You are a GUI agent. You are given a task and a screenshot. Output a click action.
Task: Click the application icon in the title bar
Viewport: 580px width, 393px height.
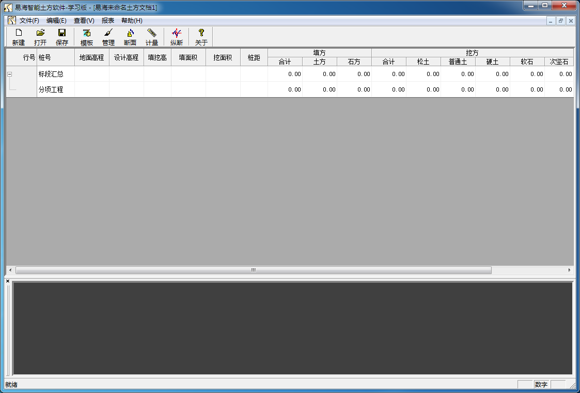click(x=8, y=7)
